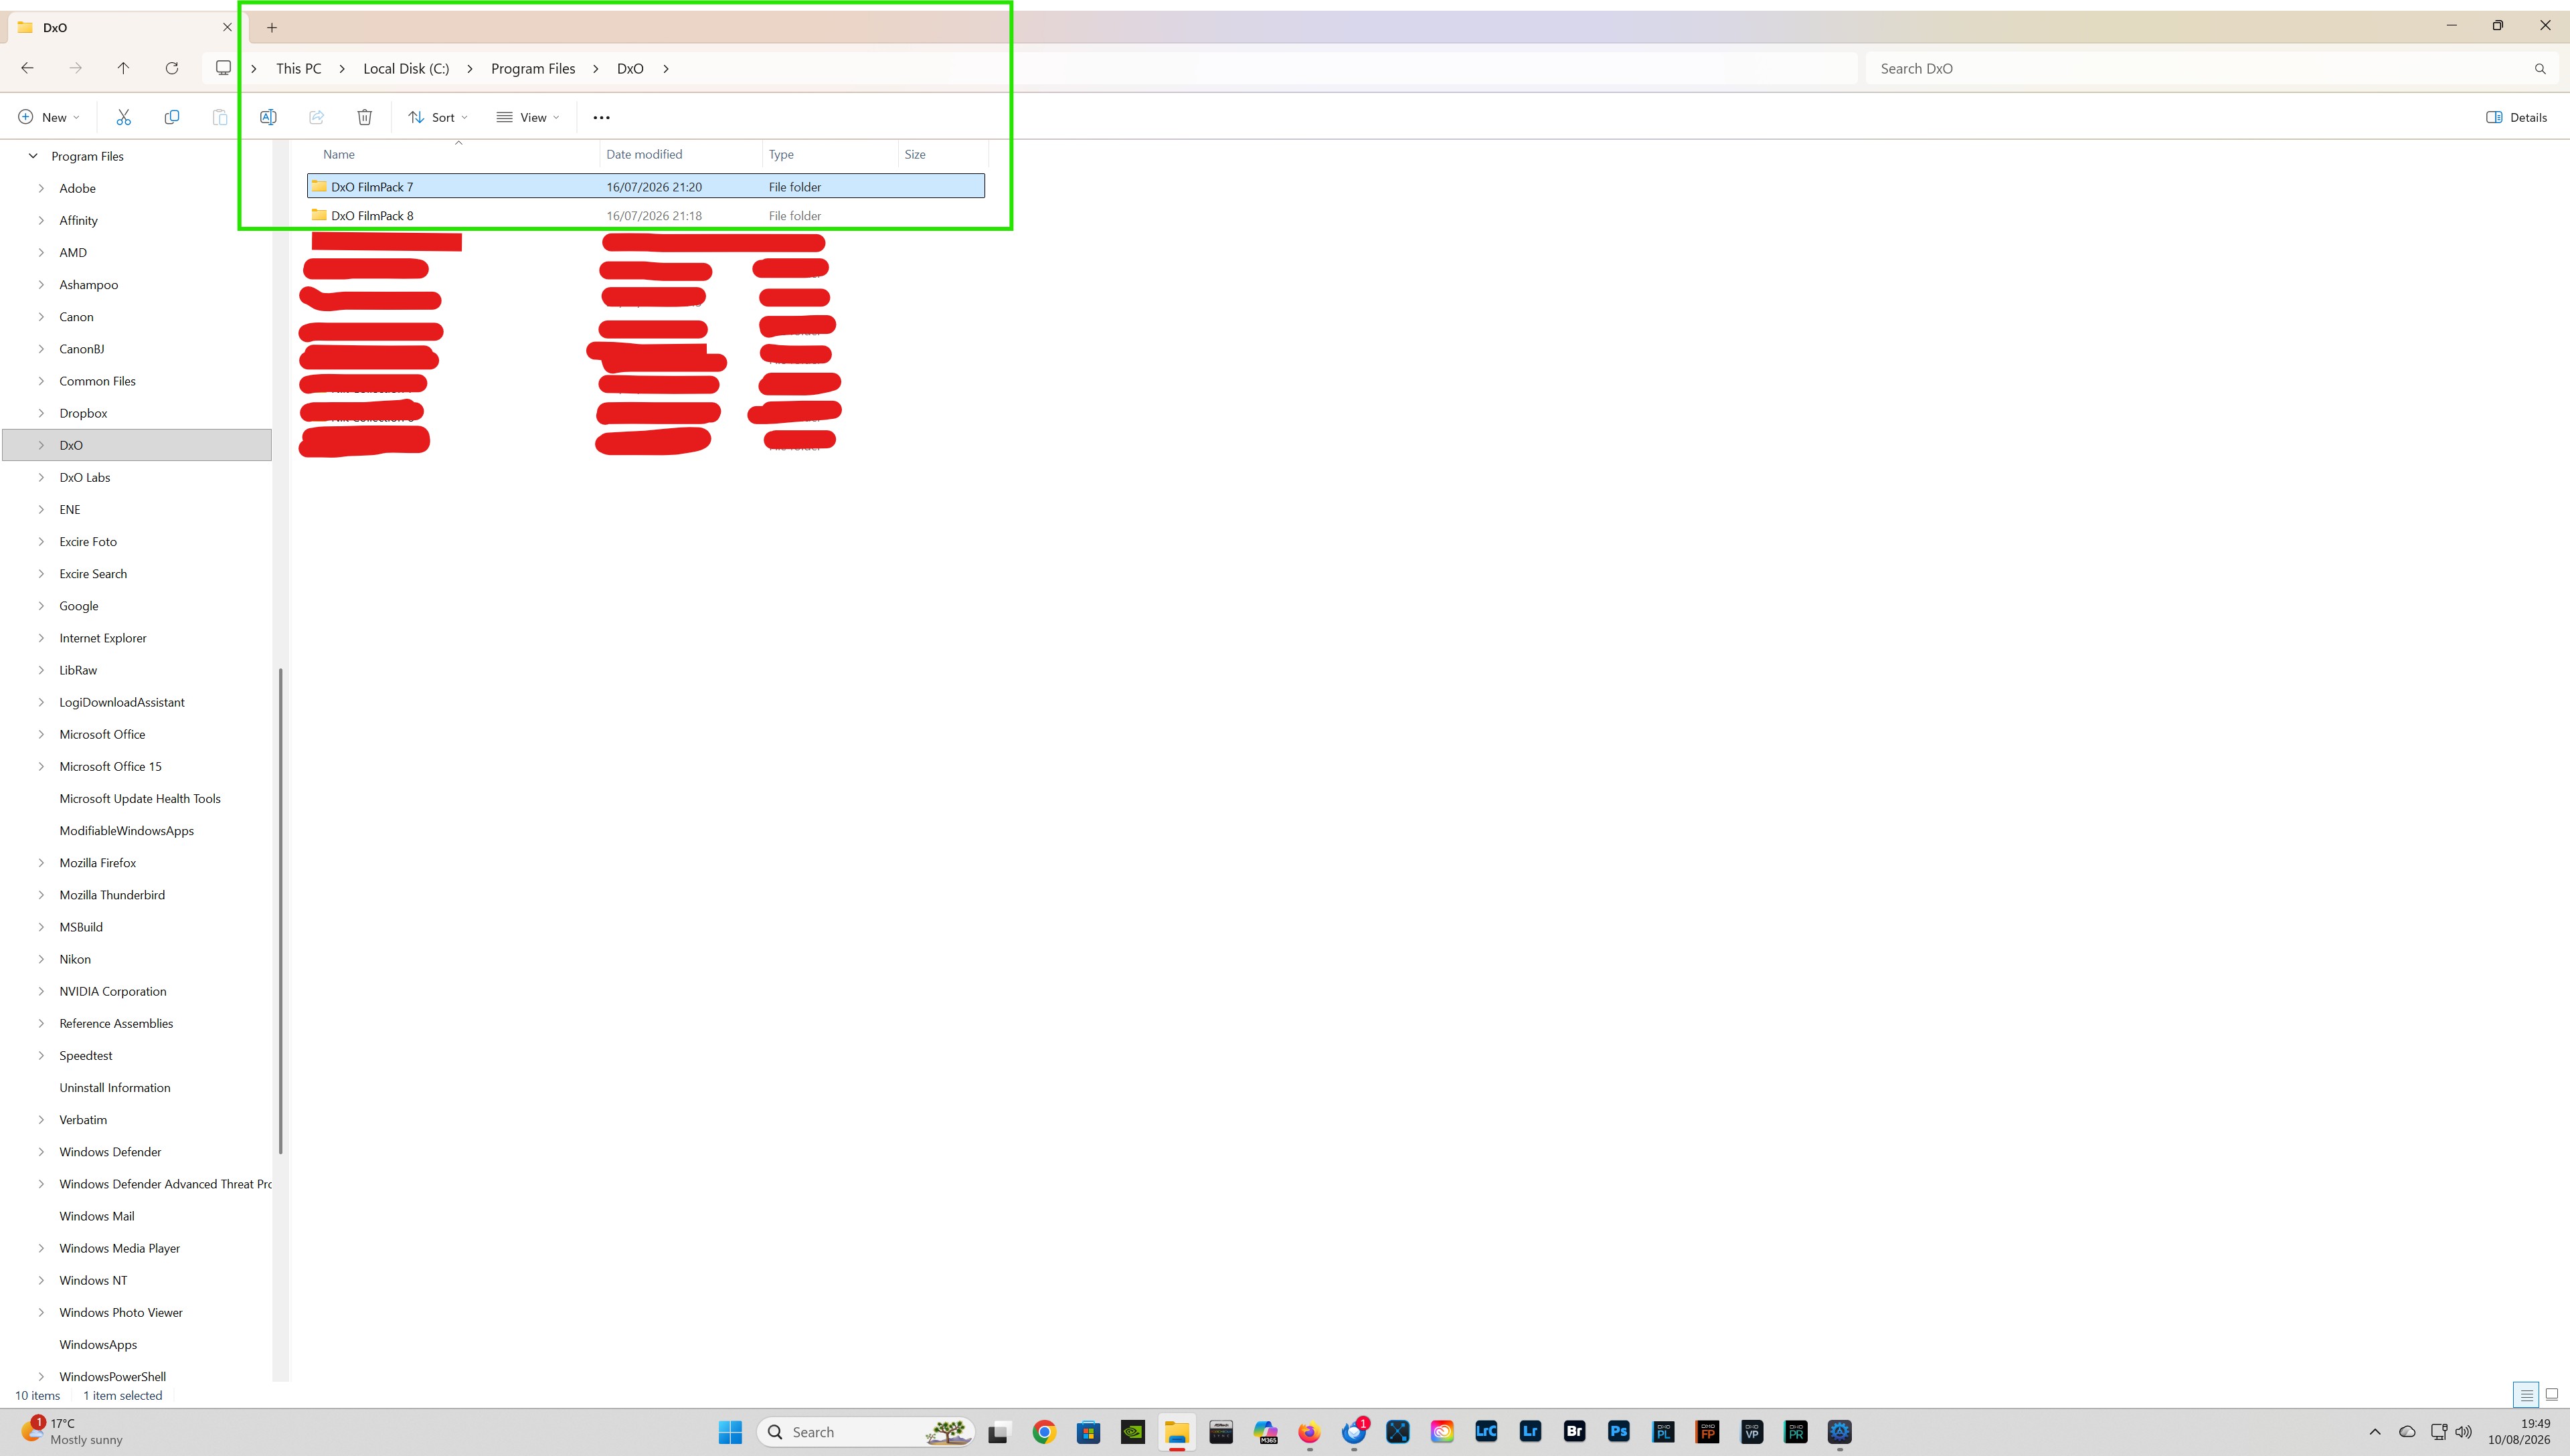
Task: Open Task View from the taskbar
Action: (x=998, y=1432)
